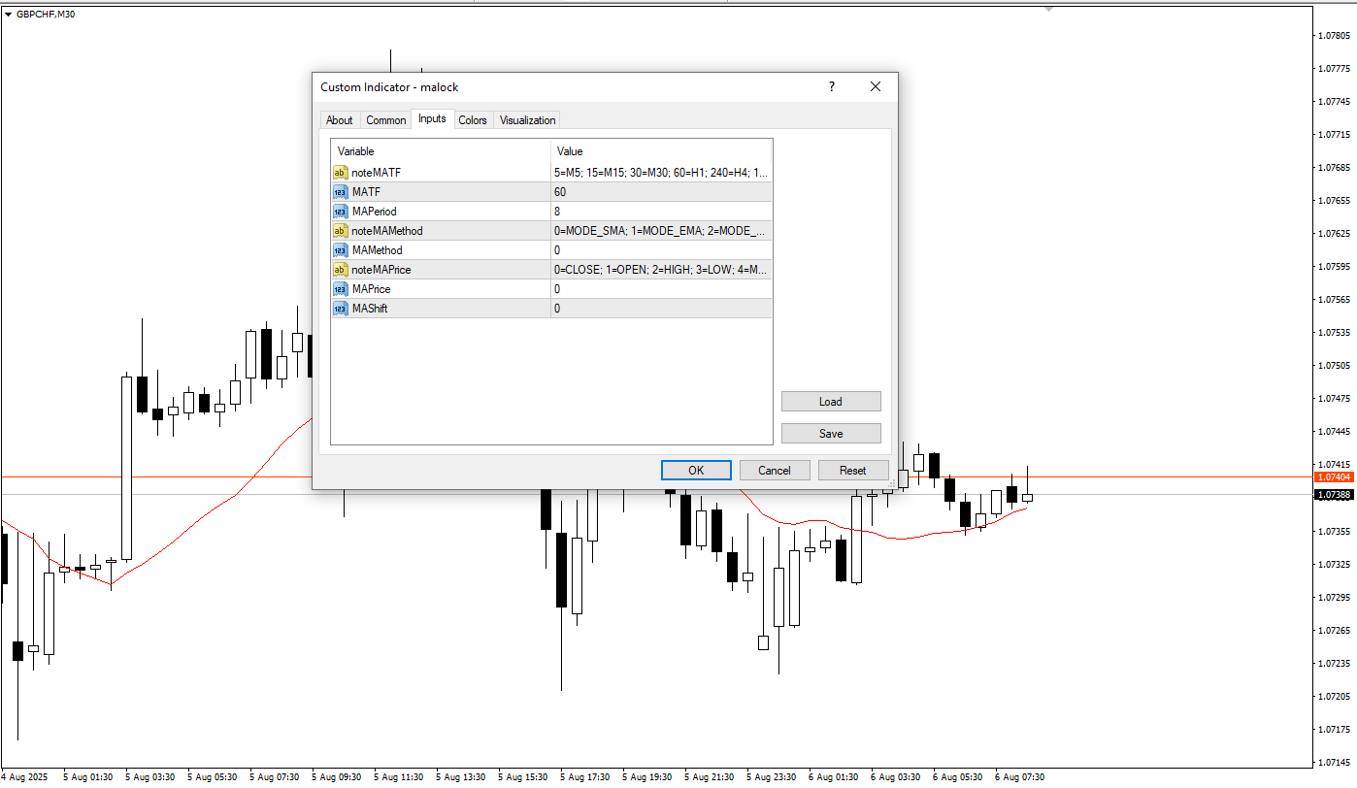Click the noteMAMethod string type icon
Screen dimensions: 1357x788
[x=340, y=231]
